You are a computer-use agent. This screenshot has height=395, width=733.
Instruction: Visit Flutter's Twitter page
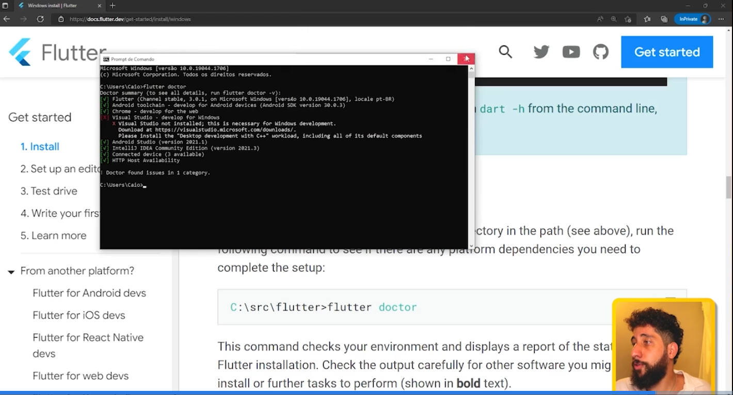[541, 52]
